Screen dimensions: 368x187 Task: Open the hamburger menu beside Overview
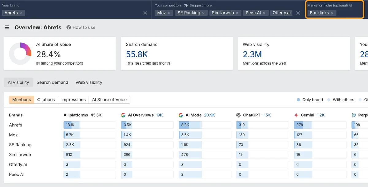click(7, 28)
